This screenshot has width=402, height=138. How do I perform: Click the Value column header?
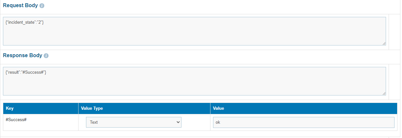(x=219, y=108)
